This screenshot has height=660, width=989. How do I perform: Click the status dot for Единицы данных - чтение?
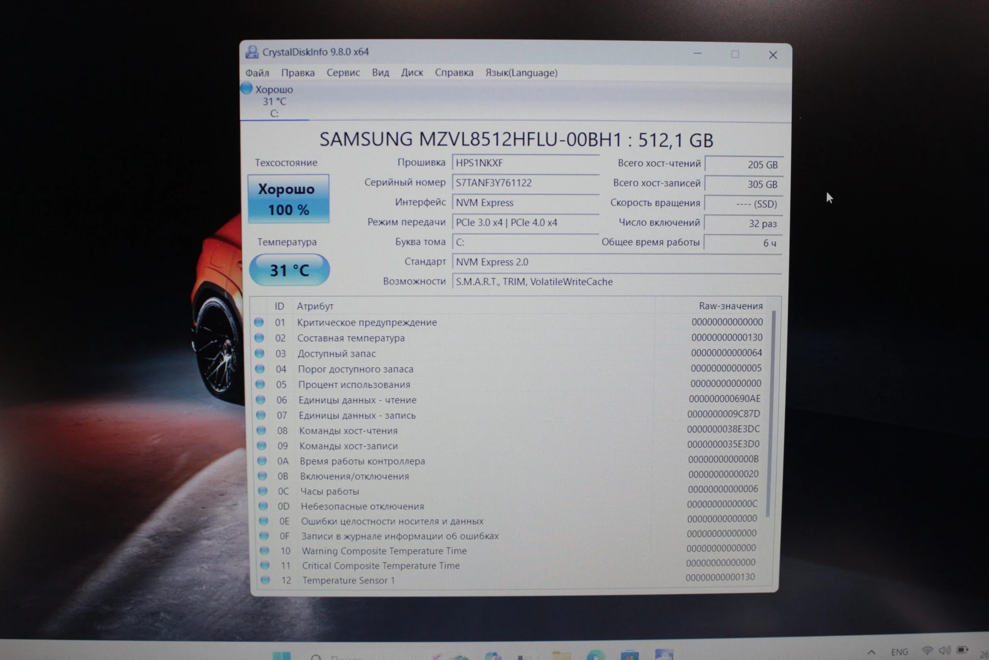pyautogui.click(x=261, y=399)
